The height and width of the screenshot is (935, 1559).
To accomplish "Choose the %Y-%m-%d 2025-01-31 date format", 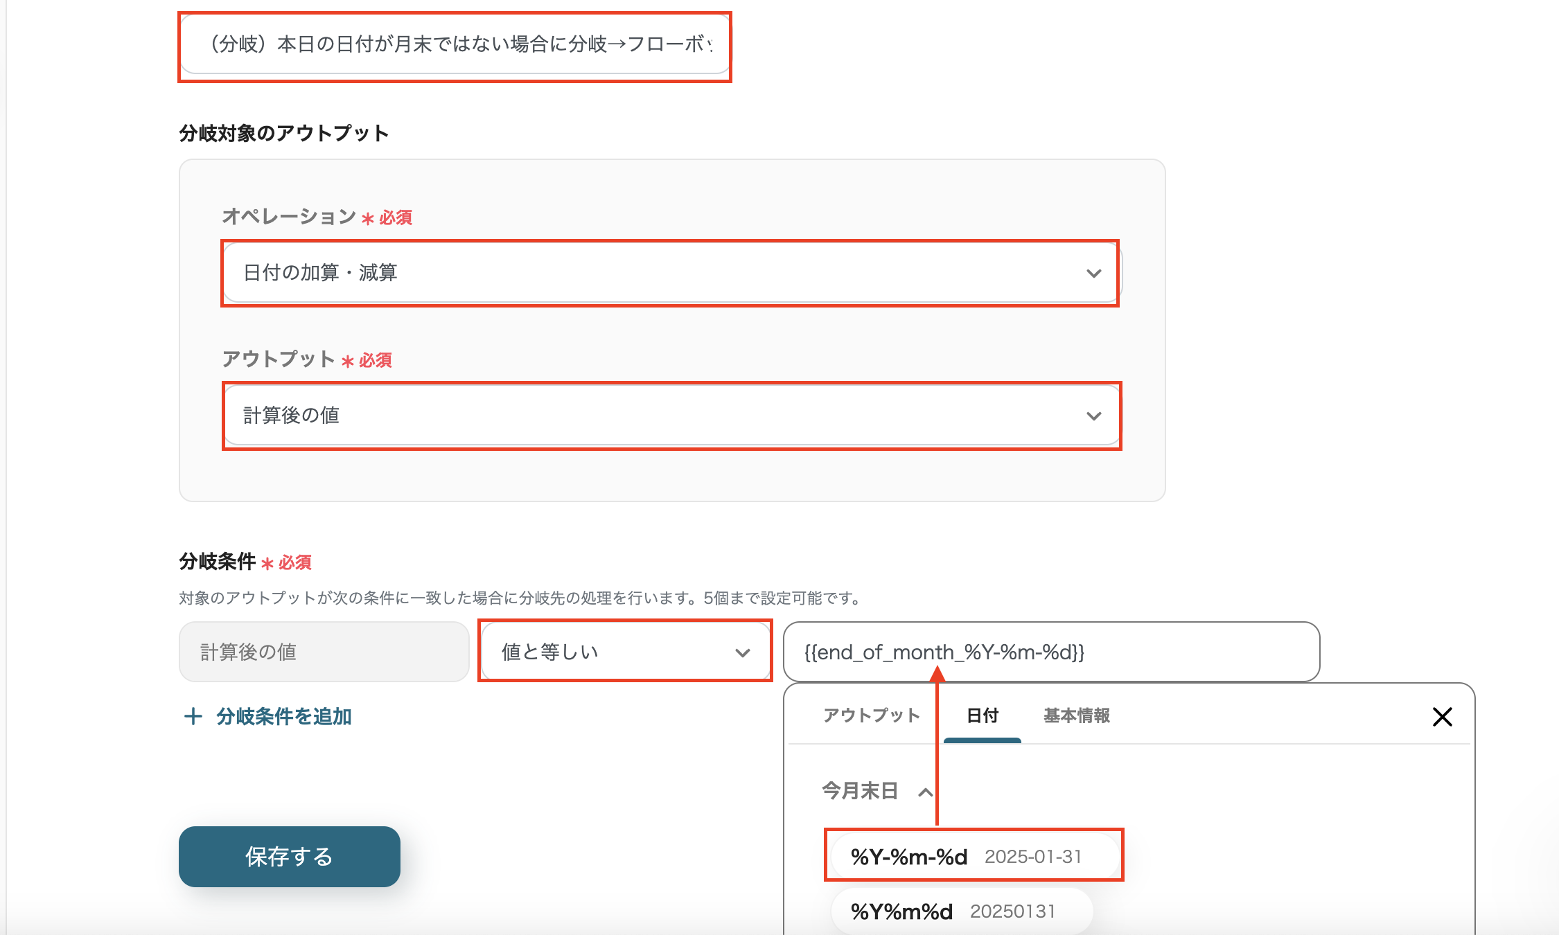I will tap(973, 857).
